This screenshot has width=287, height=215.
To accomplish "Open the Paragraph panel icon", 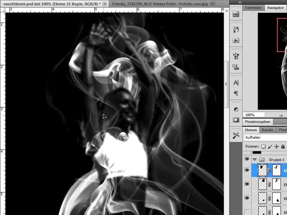I will [236, 94].
